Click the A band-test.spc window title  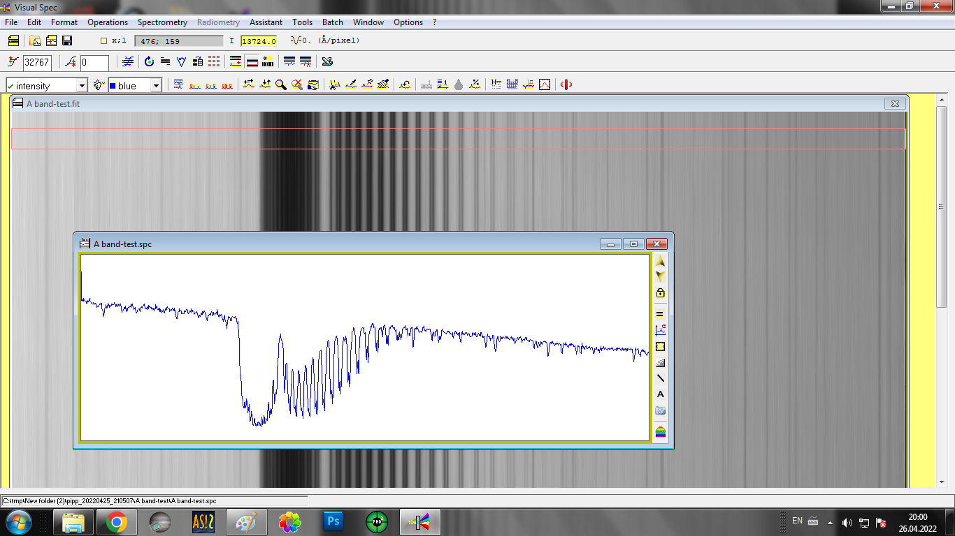122,244
